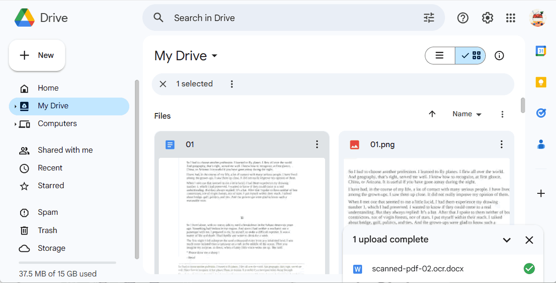Open advanced search filter options
Viewport: 556px width, 283px height.
(x=429, y=18)
